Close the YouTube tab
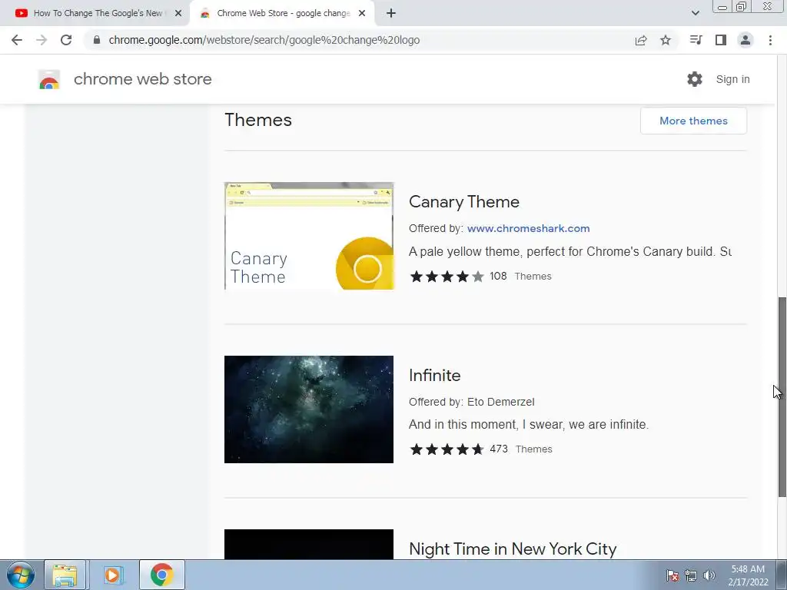Viewport: 787px width, 590px height. 178,14
